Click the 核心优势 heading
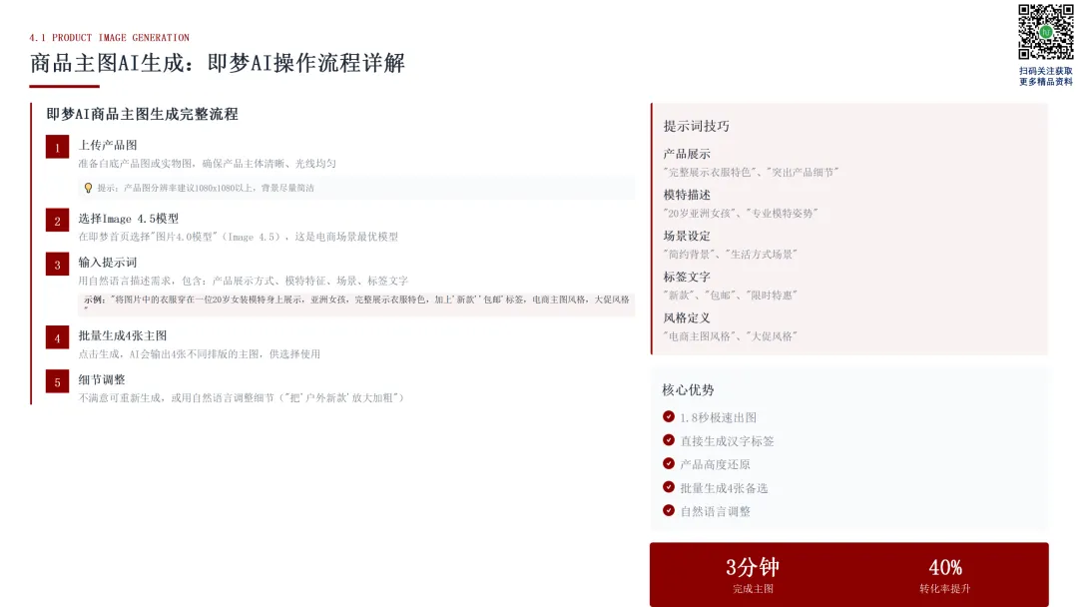Screen dimensions: 1078x607 click(688, 390)
